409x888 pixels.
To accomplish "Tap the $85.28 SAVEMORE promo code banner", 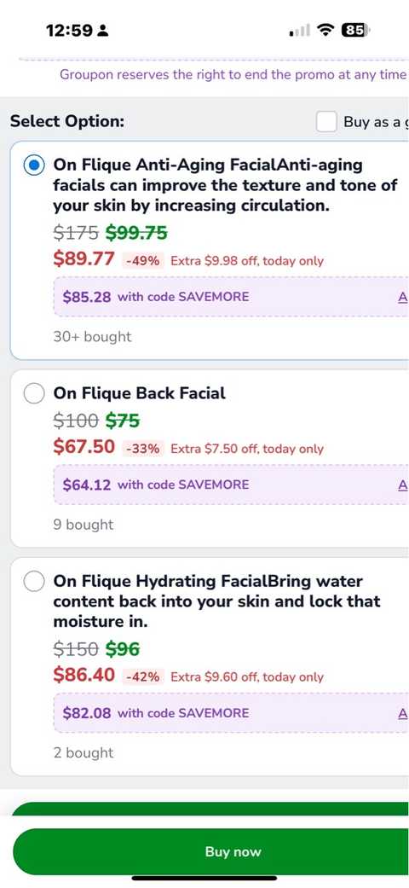I will [x=231, y=297].
